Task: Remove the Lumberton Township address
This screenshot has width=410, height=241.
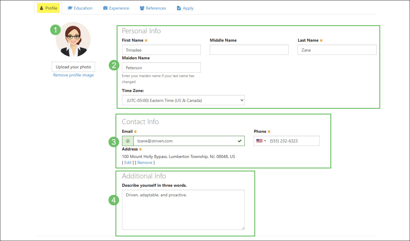Action: [x=145, y=162]
